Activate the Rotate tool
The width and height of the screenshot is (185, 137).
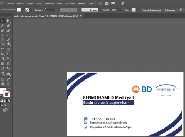point(3,49)
